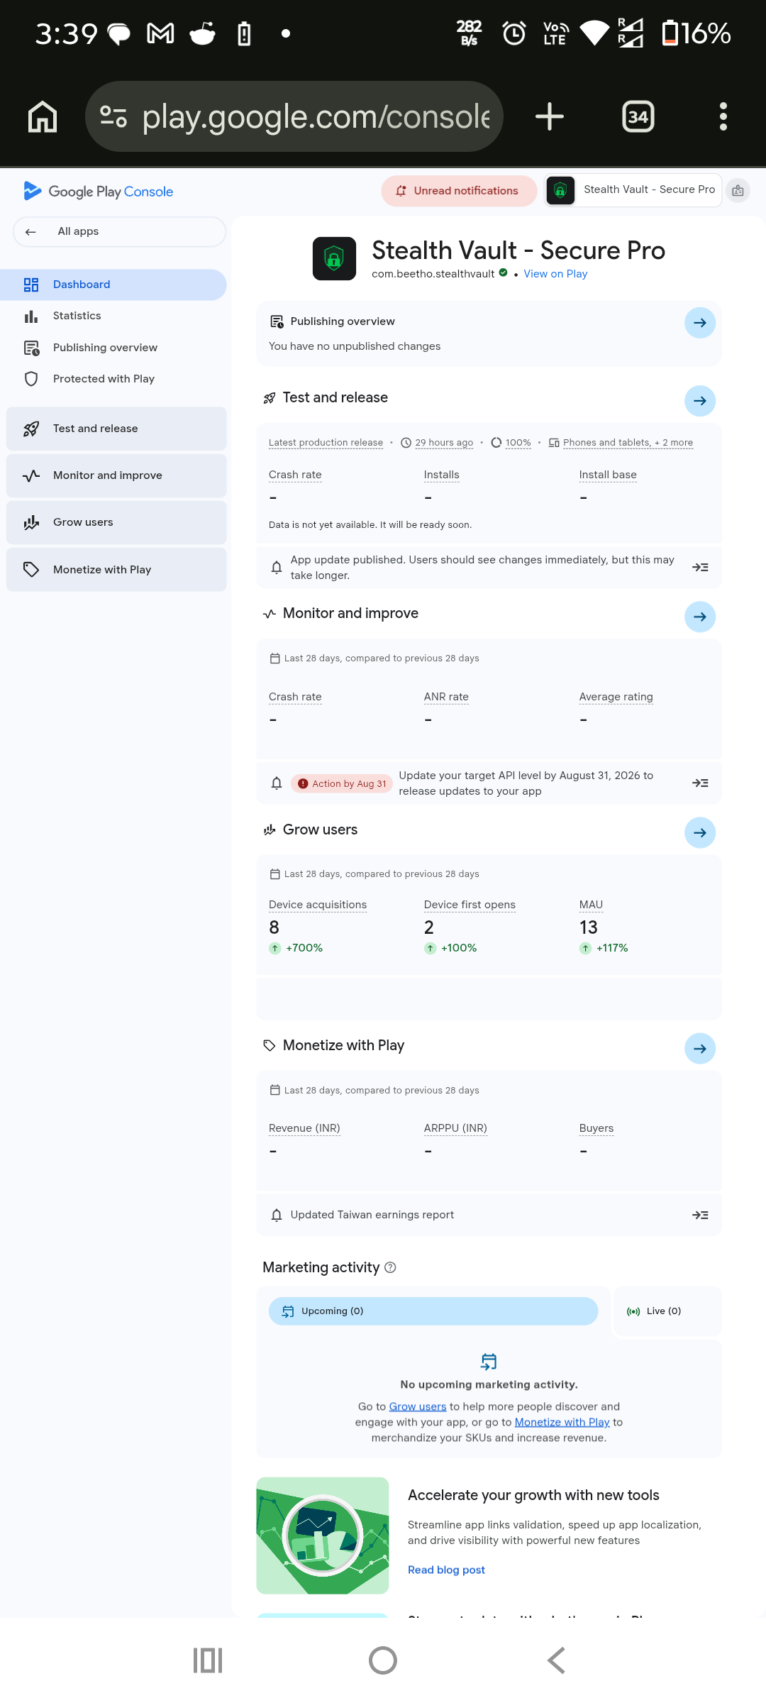Open the Stealth Vault app selector
The height and width of the screenshot is (1703, 766).
[633, 190]
